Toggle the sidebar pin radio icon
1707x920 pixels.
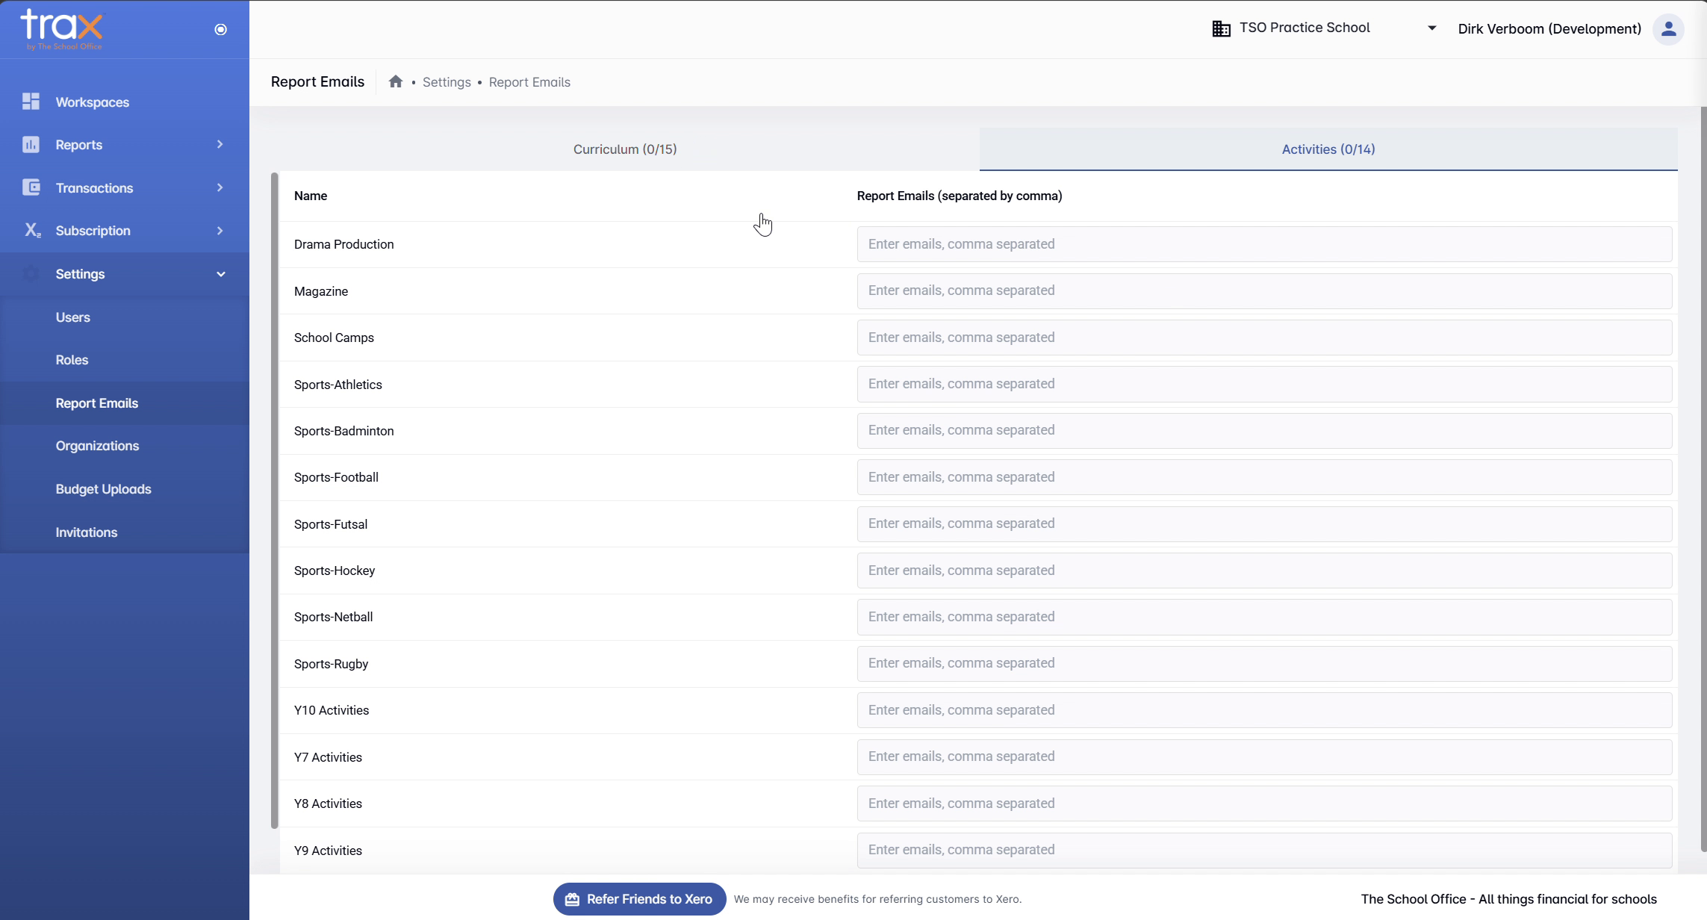coord(220,29)
